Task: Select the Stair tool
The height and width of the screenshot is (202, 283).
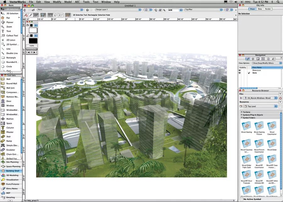Action: [x=10, y=137]
